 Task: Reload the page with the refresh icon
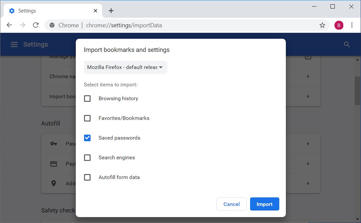pos(36,25)
